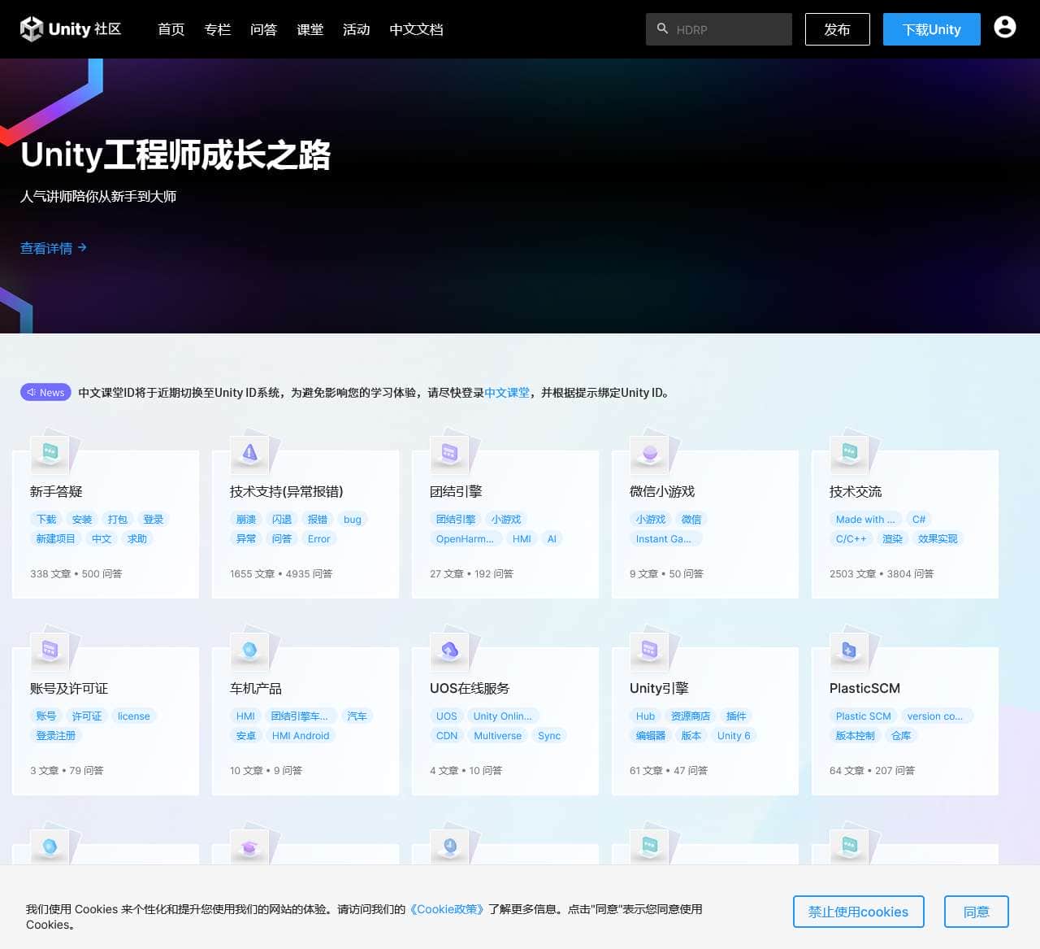The width and height of the screenshot is (1040, 949).
Task: Toggle the C# tag under 技术交流
Action: (919, 519)
